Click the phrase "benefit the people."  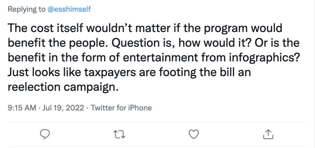point(56,43)
